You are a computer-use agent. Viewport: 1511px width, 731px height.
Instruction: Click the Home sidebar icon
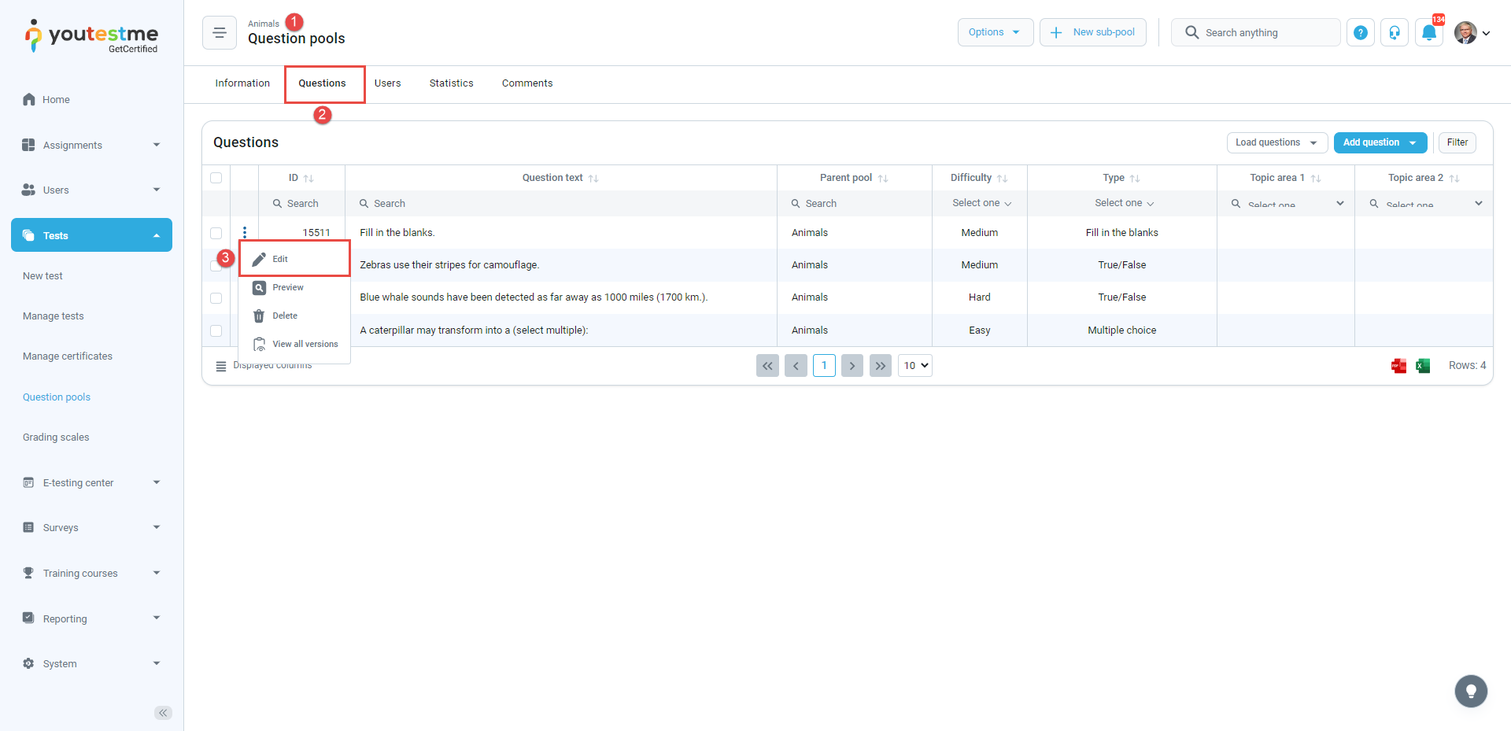[29, 99]
